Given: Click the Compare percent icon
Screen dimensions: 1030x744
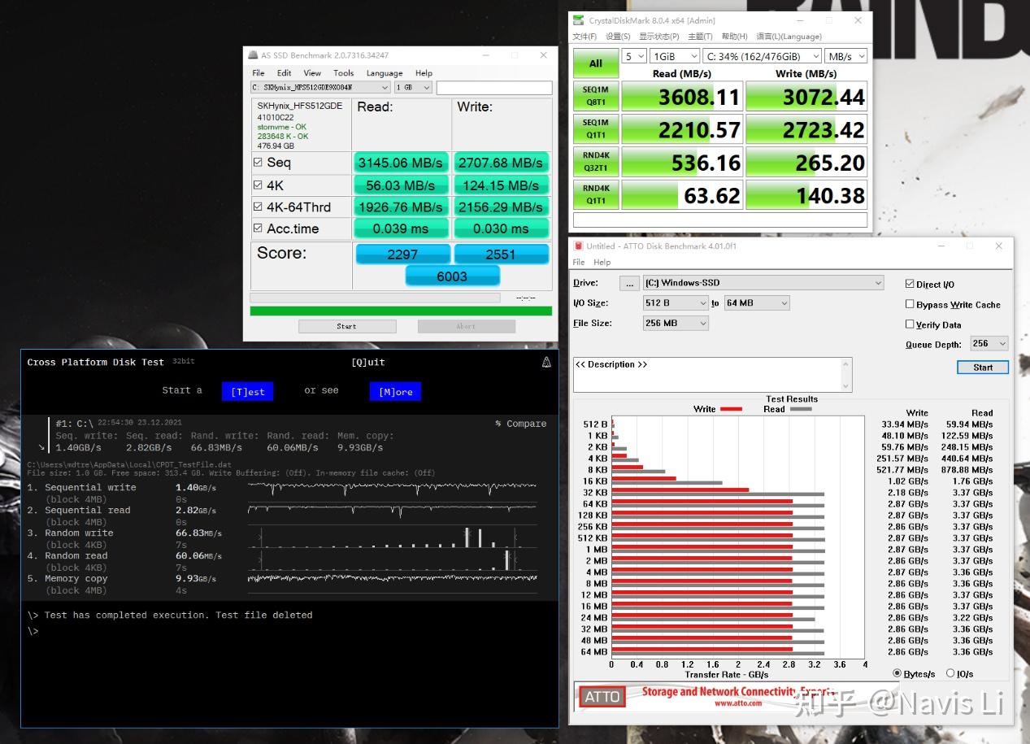Looking at the screenshot, I should coord(498,424).
